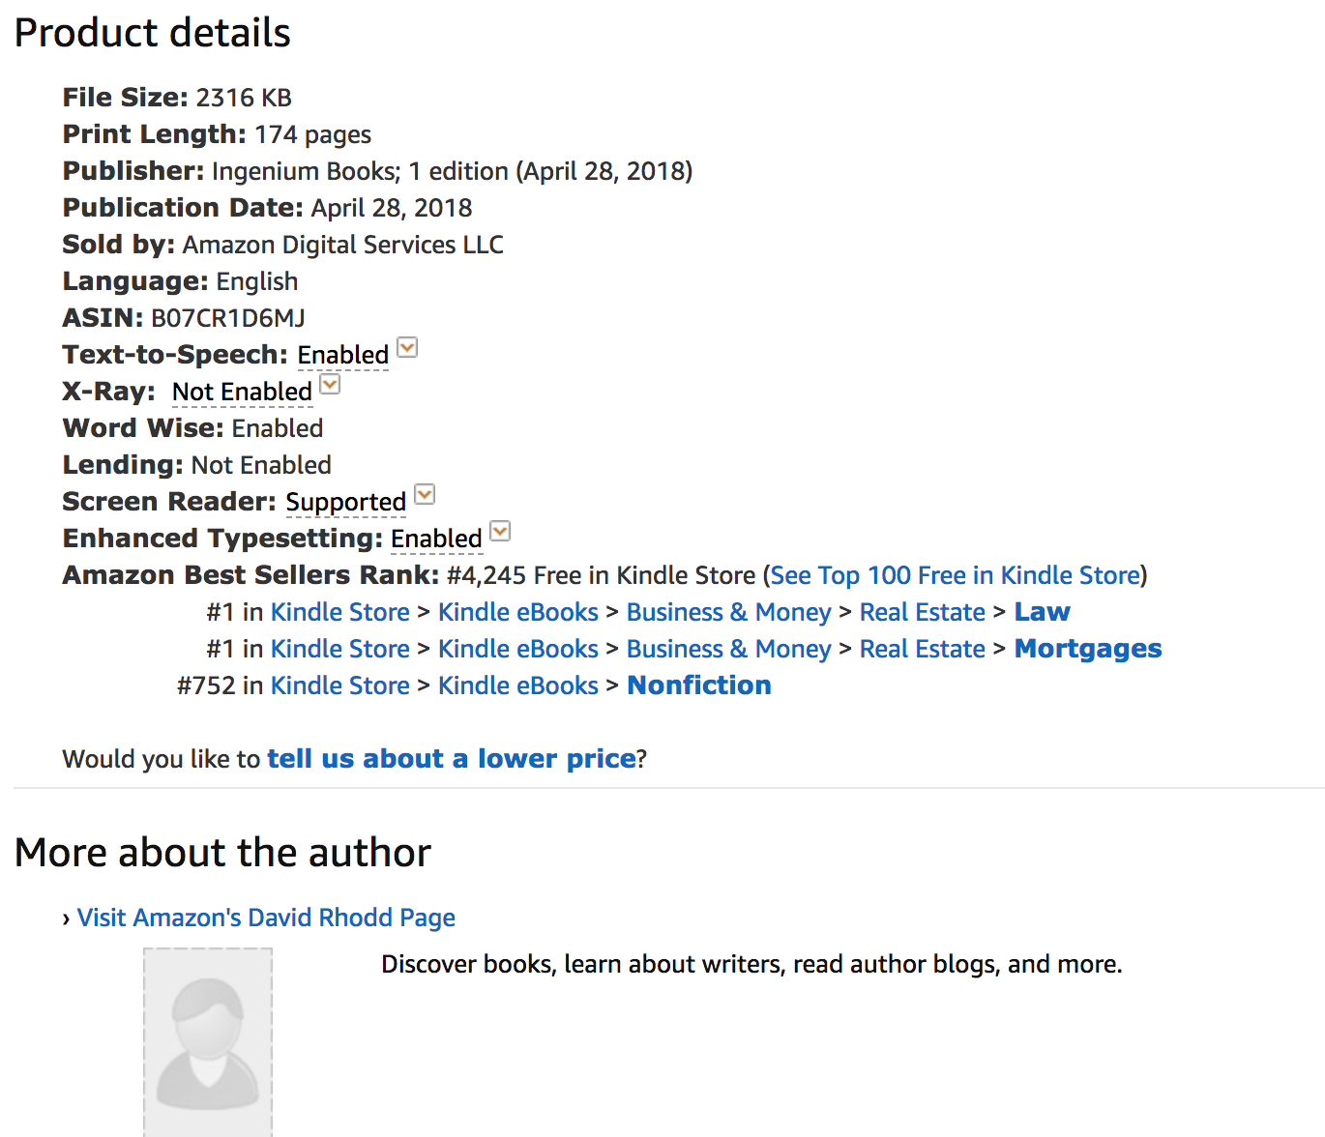
Task: Open the Screen Reader info expander
Action: pyautogui.click(x=425, y=495)
